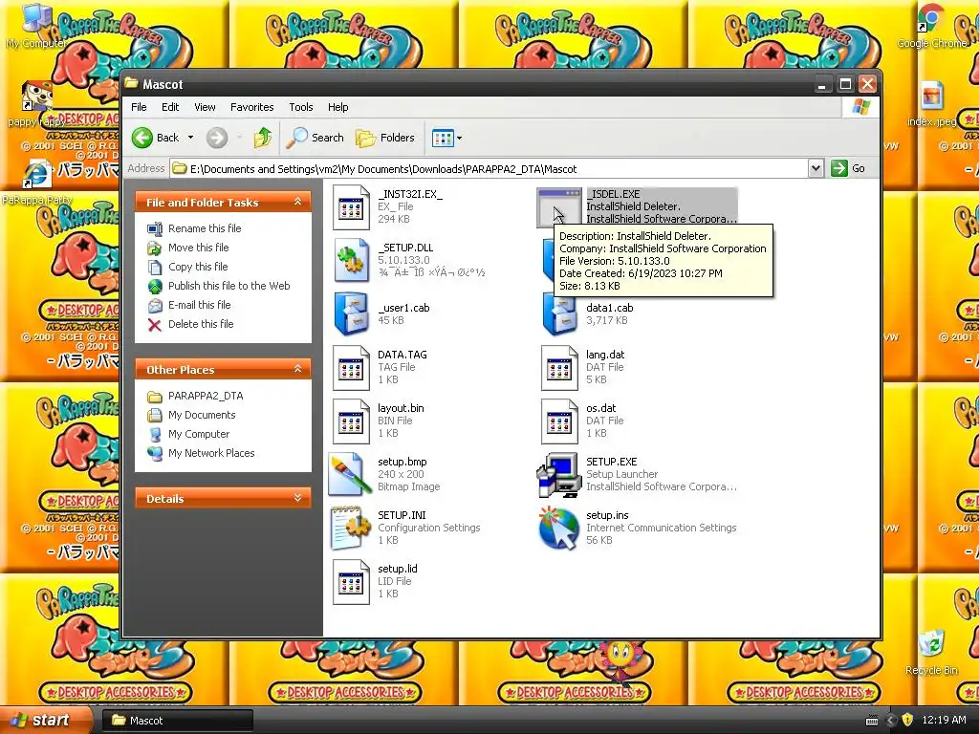Click Rename this file link
This screenshot has height=734, width=979.
[x=205, y=228]
